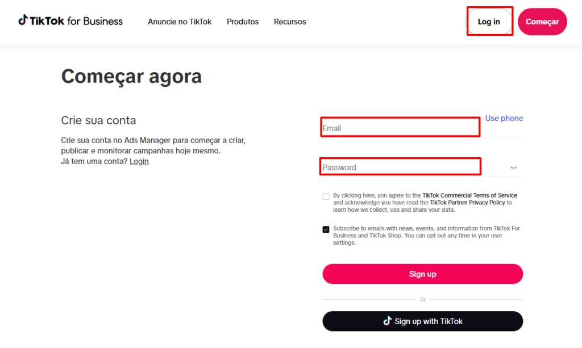Viewport: 582px width, 348px height.
Task: Click Sign up with TikTok button
Action: pyautogui.click(x=423, y=321)
